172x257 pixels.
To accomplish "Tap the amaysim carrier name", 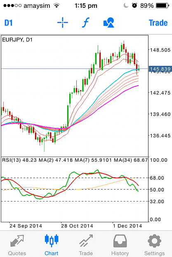I will pos(37,6).
